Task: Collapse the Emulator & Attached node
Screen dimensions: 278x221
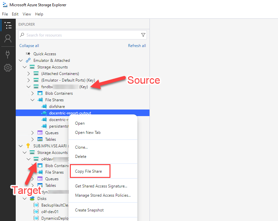Action: pos(21,61)
